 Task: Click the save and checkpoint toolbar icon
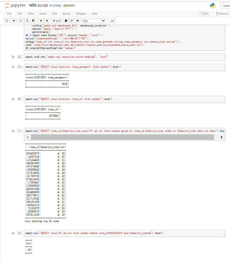point(7,21)
